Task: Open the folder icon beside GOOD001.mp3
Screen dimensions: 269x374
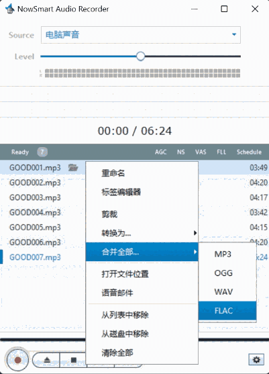Action: click(x=73, y=168)
